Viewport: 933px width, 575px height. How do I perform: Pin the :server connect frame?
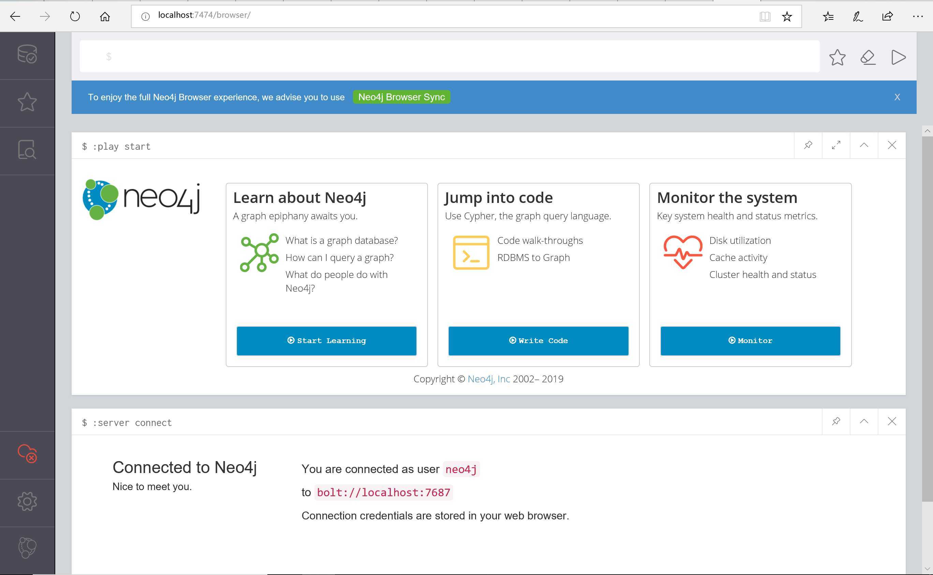point(836,422)
